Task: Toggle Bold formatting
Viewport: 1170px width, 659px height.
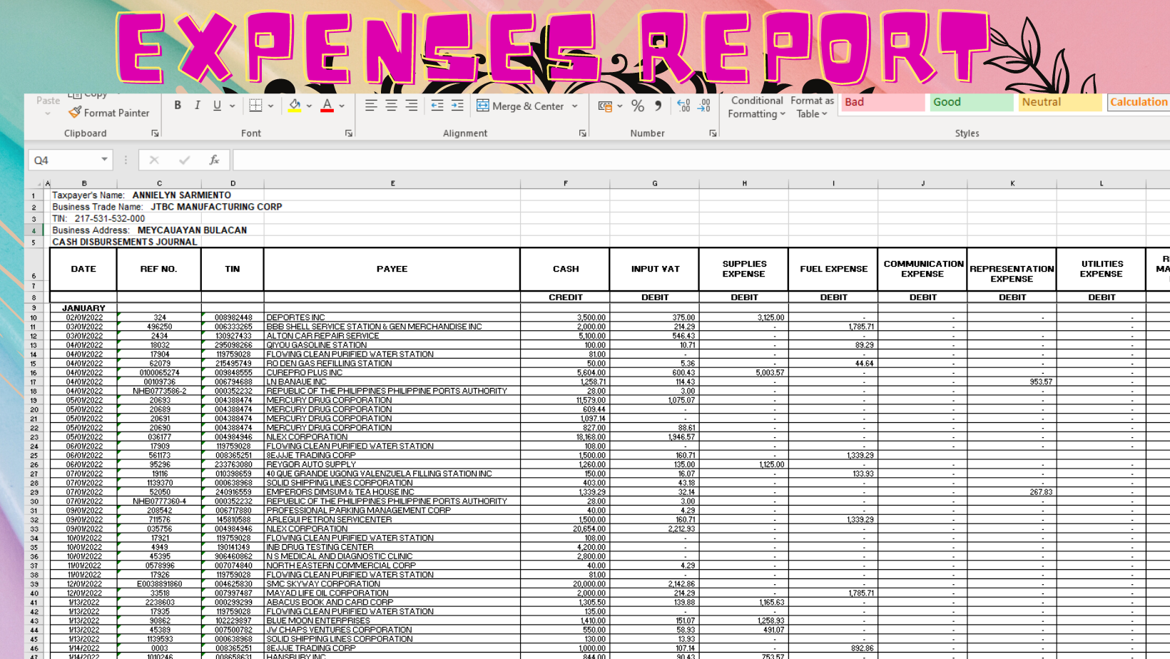Action: point(178,106)
